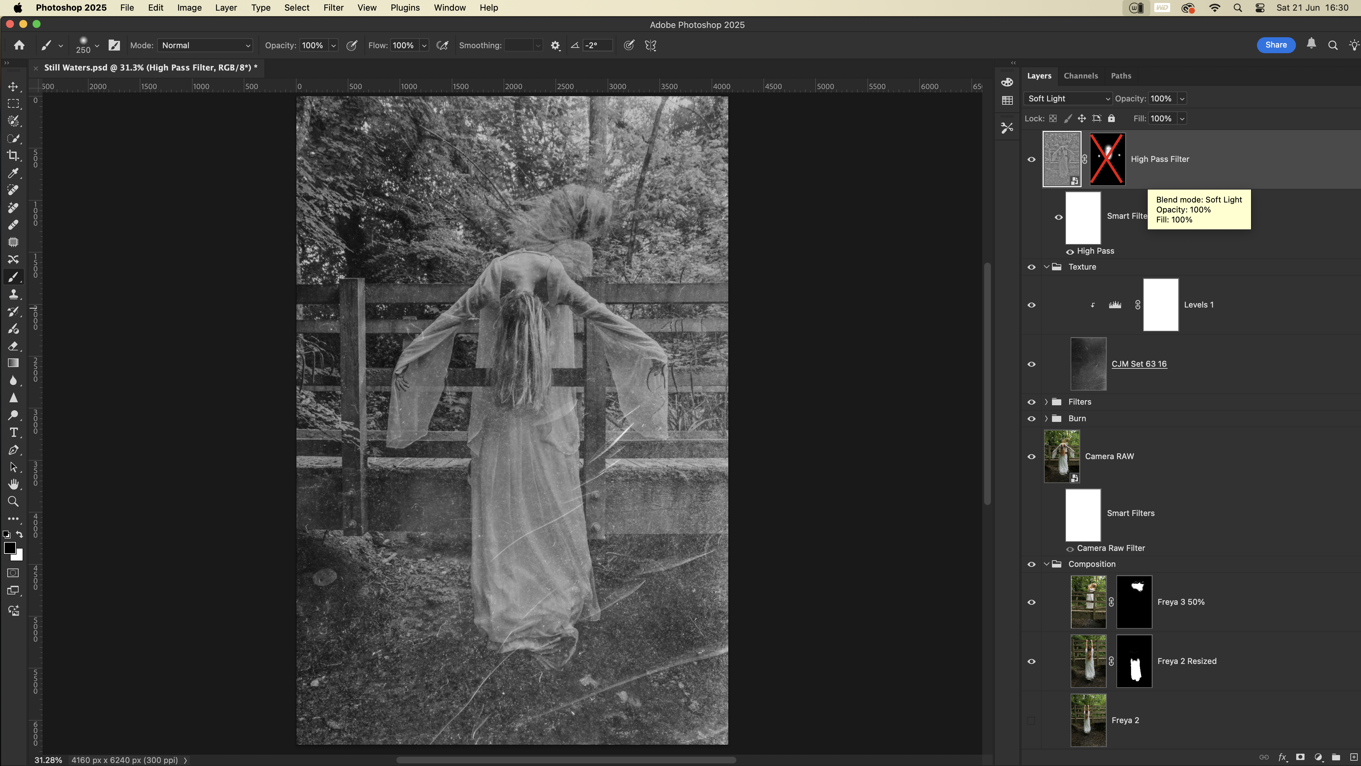Click the Home icon in options bar
Image resolution: width=1361 pixels, height=766 pixels.
(x=19, y=46)
